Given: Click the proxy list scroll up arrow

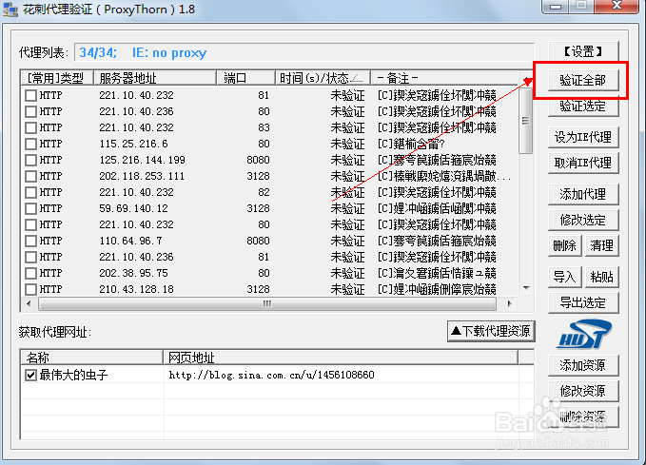Looking at the screenshot, I should click(x=526, y=79).
